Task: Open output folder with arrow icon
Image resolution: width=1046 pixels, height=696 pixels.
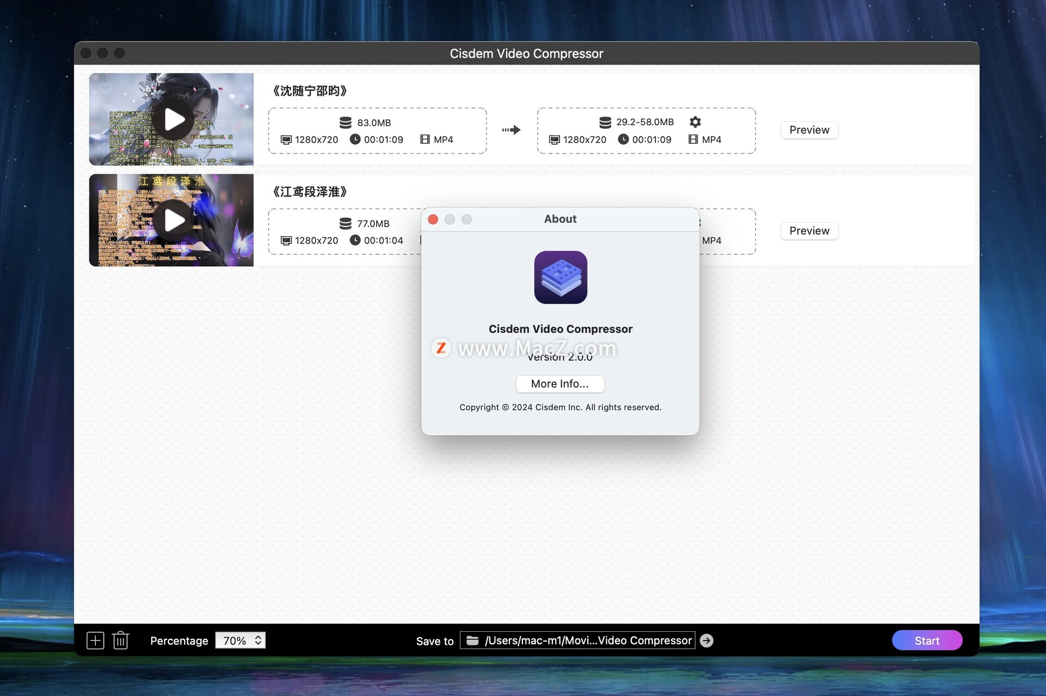Action: [x=707, y=640]
